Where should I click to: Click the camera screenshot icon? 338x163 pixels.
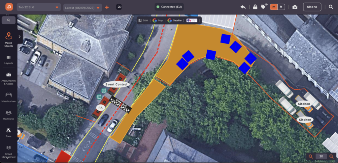(x=295, y=7)
